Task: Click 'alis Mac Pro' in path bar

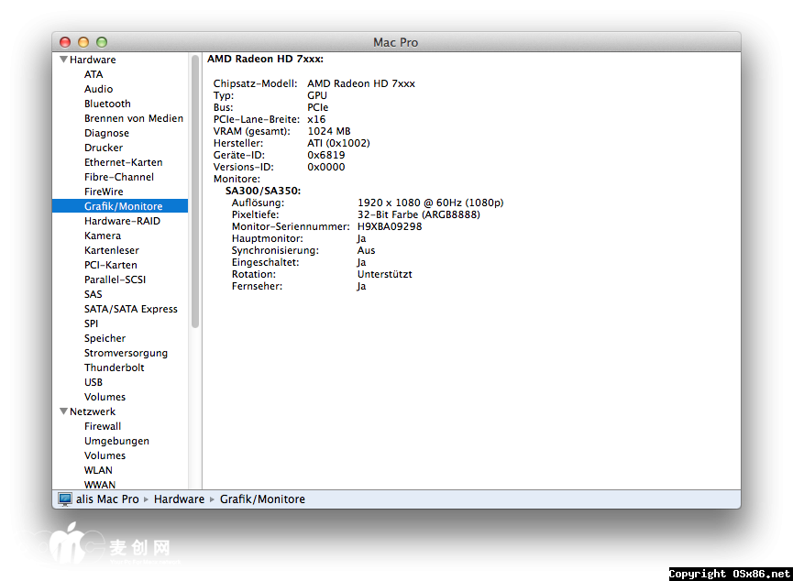Action: click(x=107, y=499)
